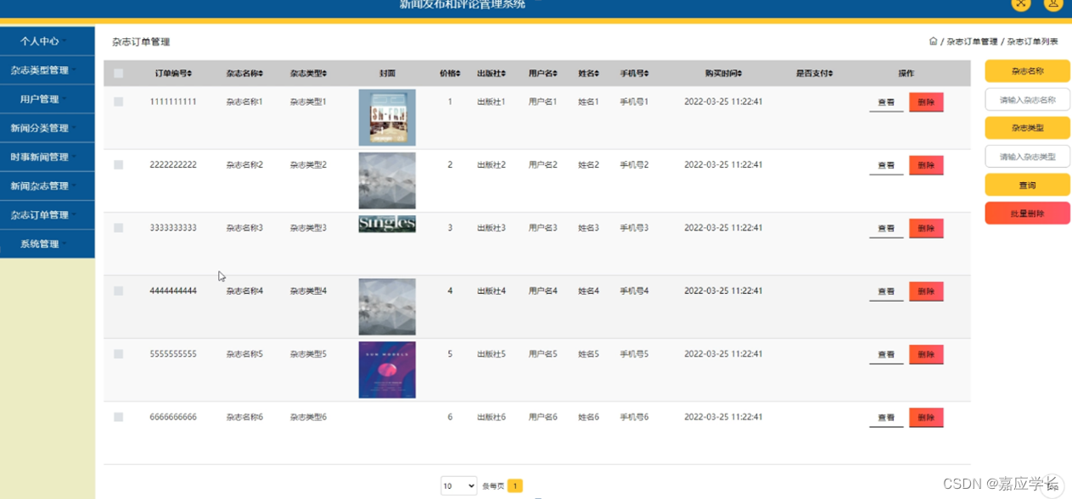Click the fullscreen icon in the top bar
This screenshot has height=499, width=1072.
click(x=1021, y=3)
